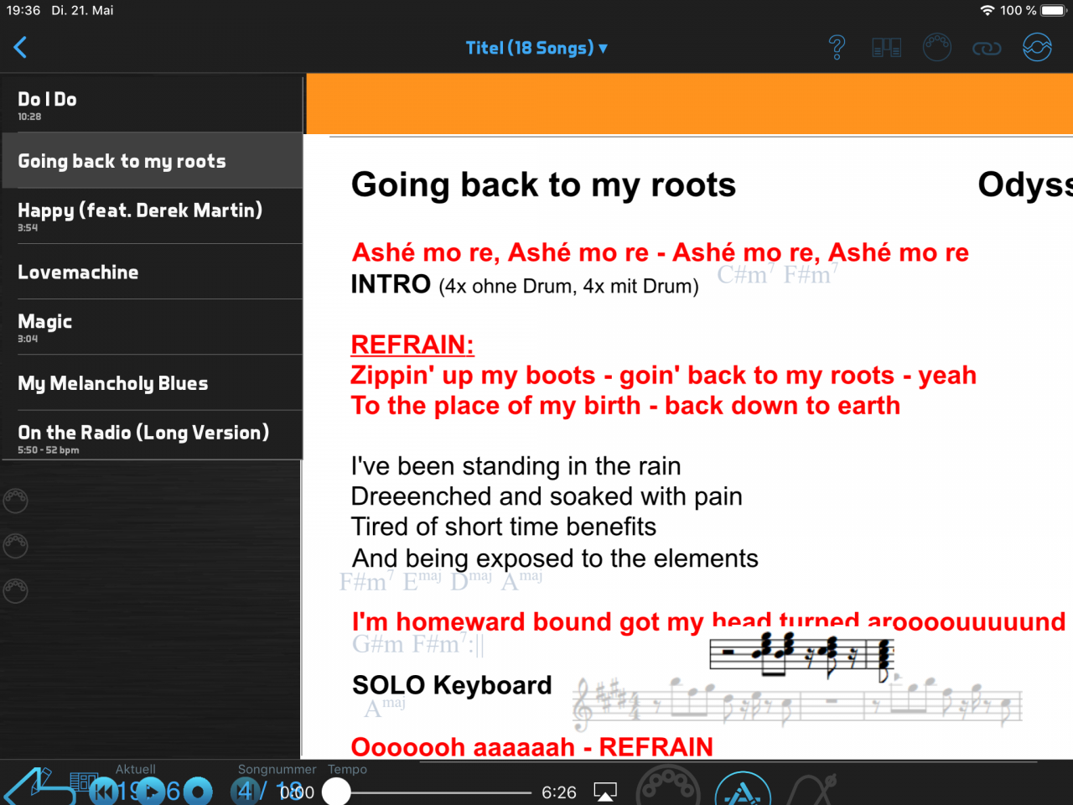Tap the total duration 6:26
The width and height of the screenshot is (1073, 805).
click(559, 792)
